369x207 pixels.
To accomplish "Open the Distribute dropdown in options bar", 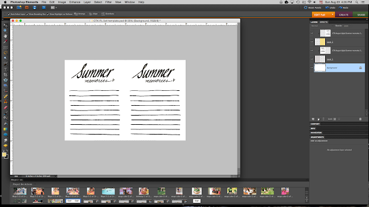I will 108,14.
